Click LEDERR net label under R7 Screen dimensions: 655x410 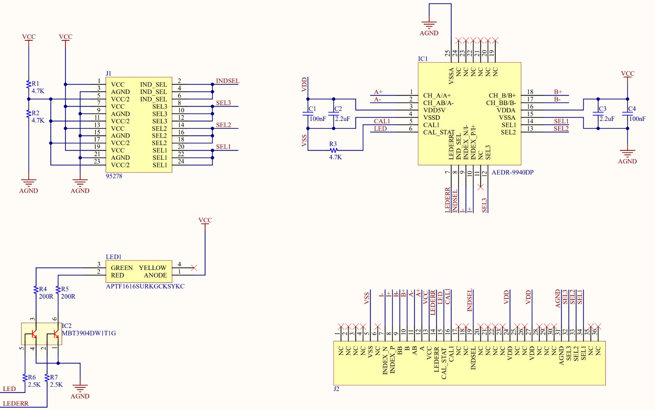coord(16,404)
